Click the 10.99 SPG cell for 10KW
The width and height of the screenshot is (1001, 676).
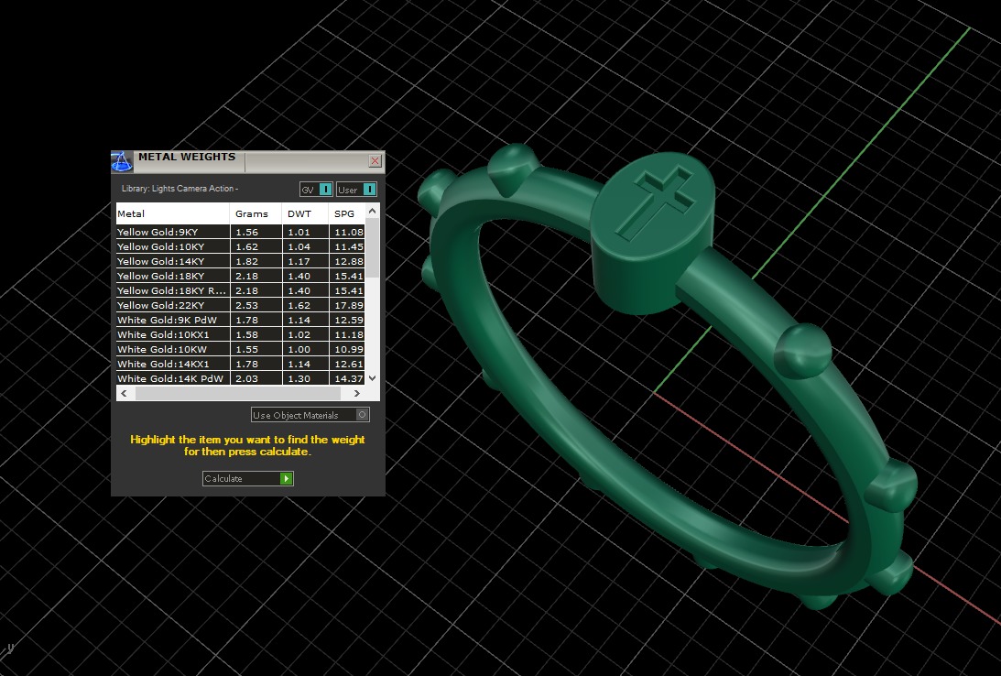click(347, 349)
